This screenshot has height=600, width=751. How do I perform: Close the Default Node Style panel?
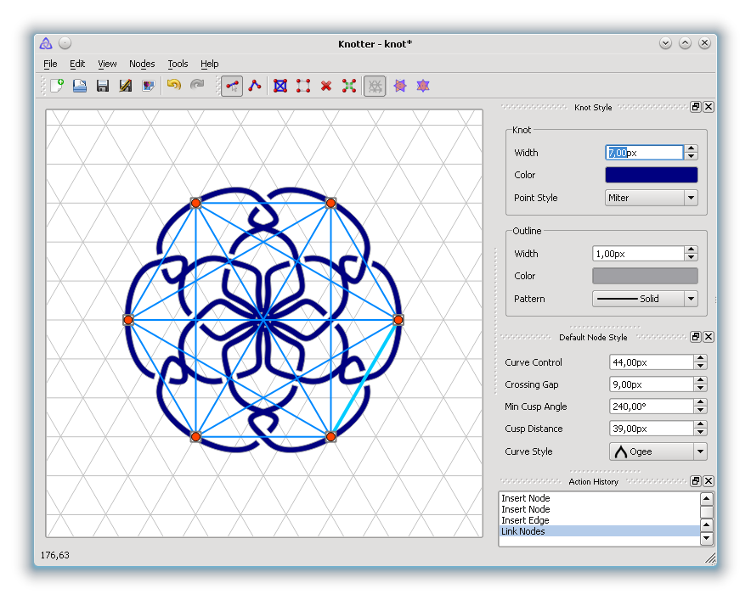point(709,337)
